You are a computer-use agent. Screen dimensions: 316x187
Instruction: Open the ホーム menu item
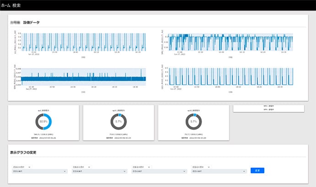pyautogui.click(x=6, y=6)
